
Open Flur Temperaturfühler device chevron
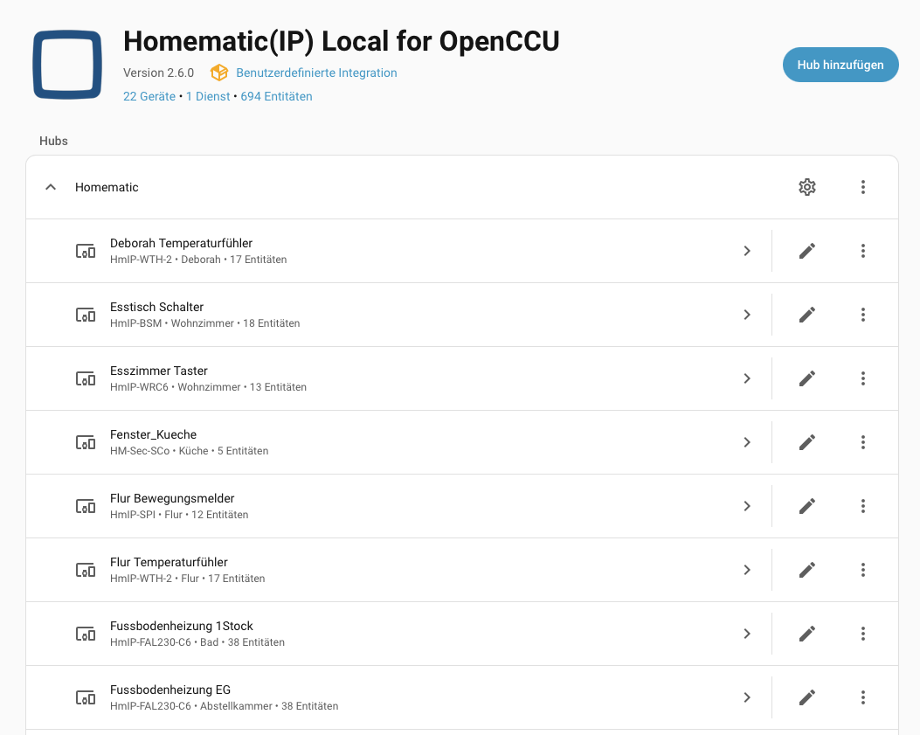(x=747, y=570)
